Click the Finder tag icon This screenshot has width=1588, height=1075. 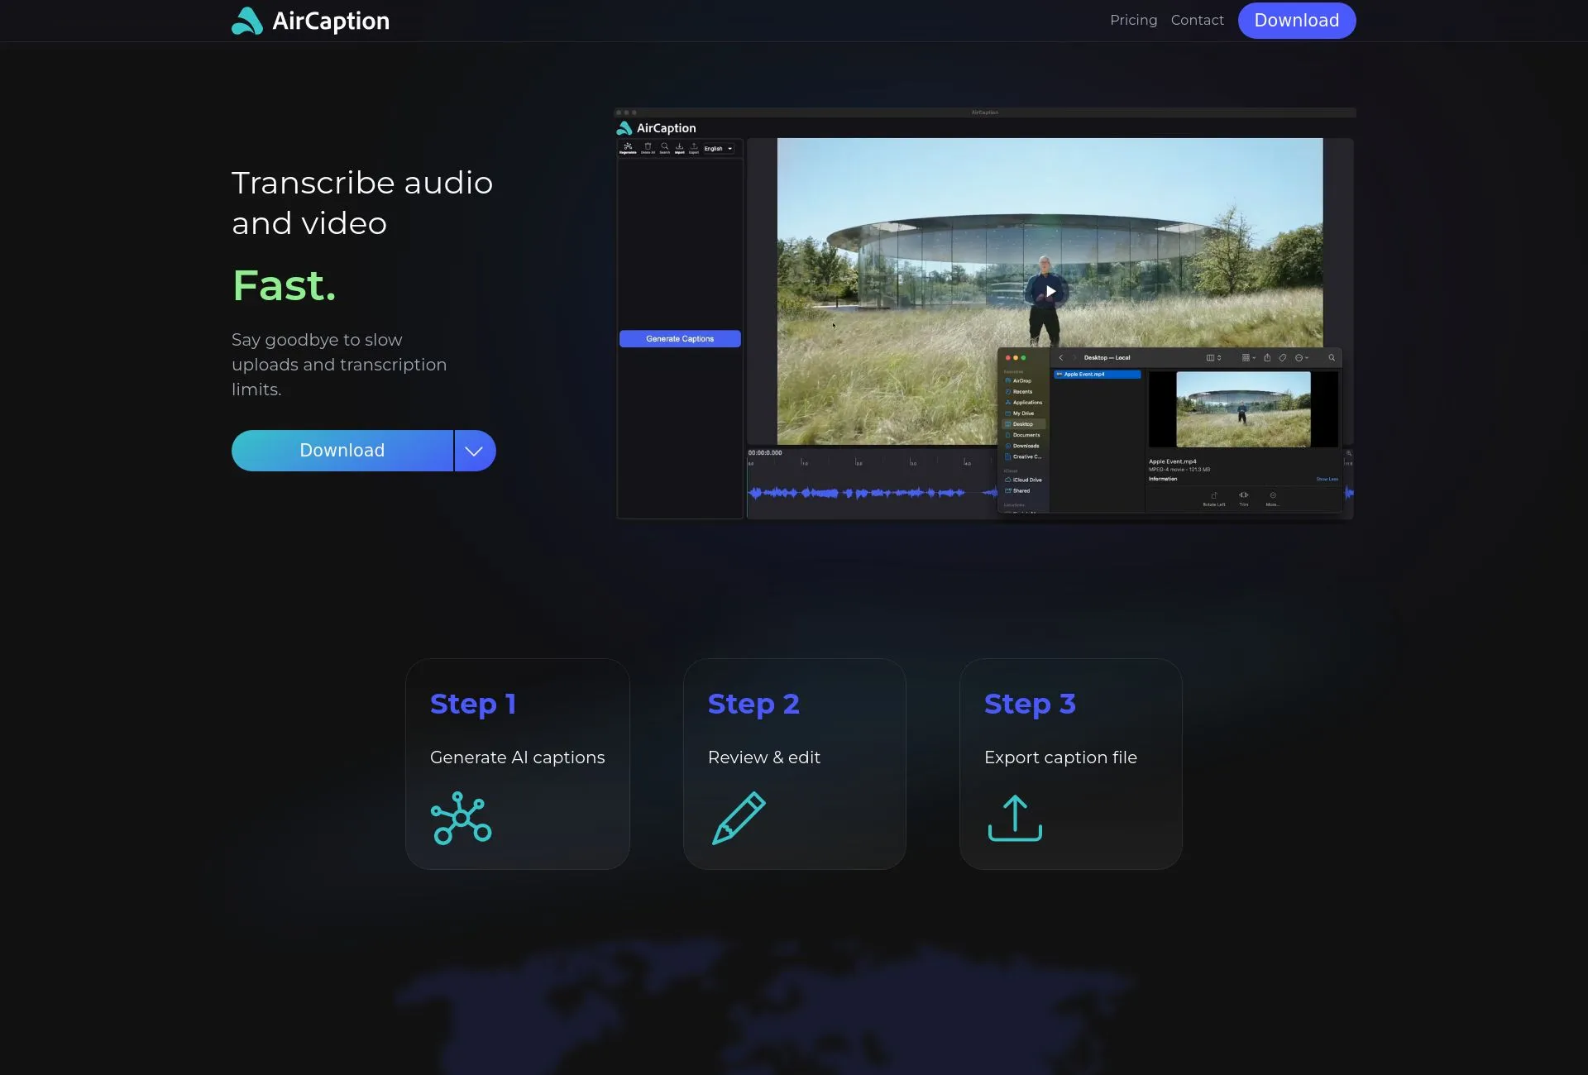[x=1283, y=358]
